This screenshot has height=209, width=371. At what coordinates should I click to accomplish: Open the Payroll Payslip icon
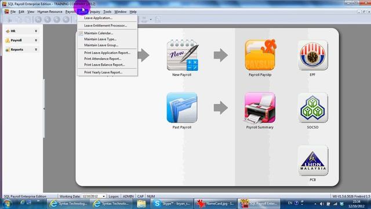[x=260, y=55]
